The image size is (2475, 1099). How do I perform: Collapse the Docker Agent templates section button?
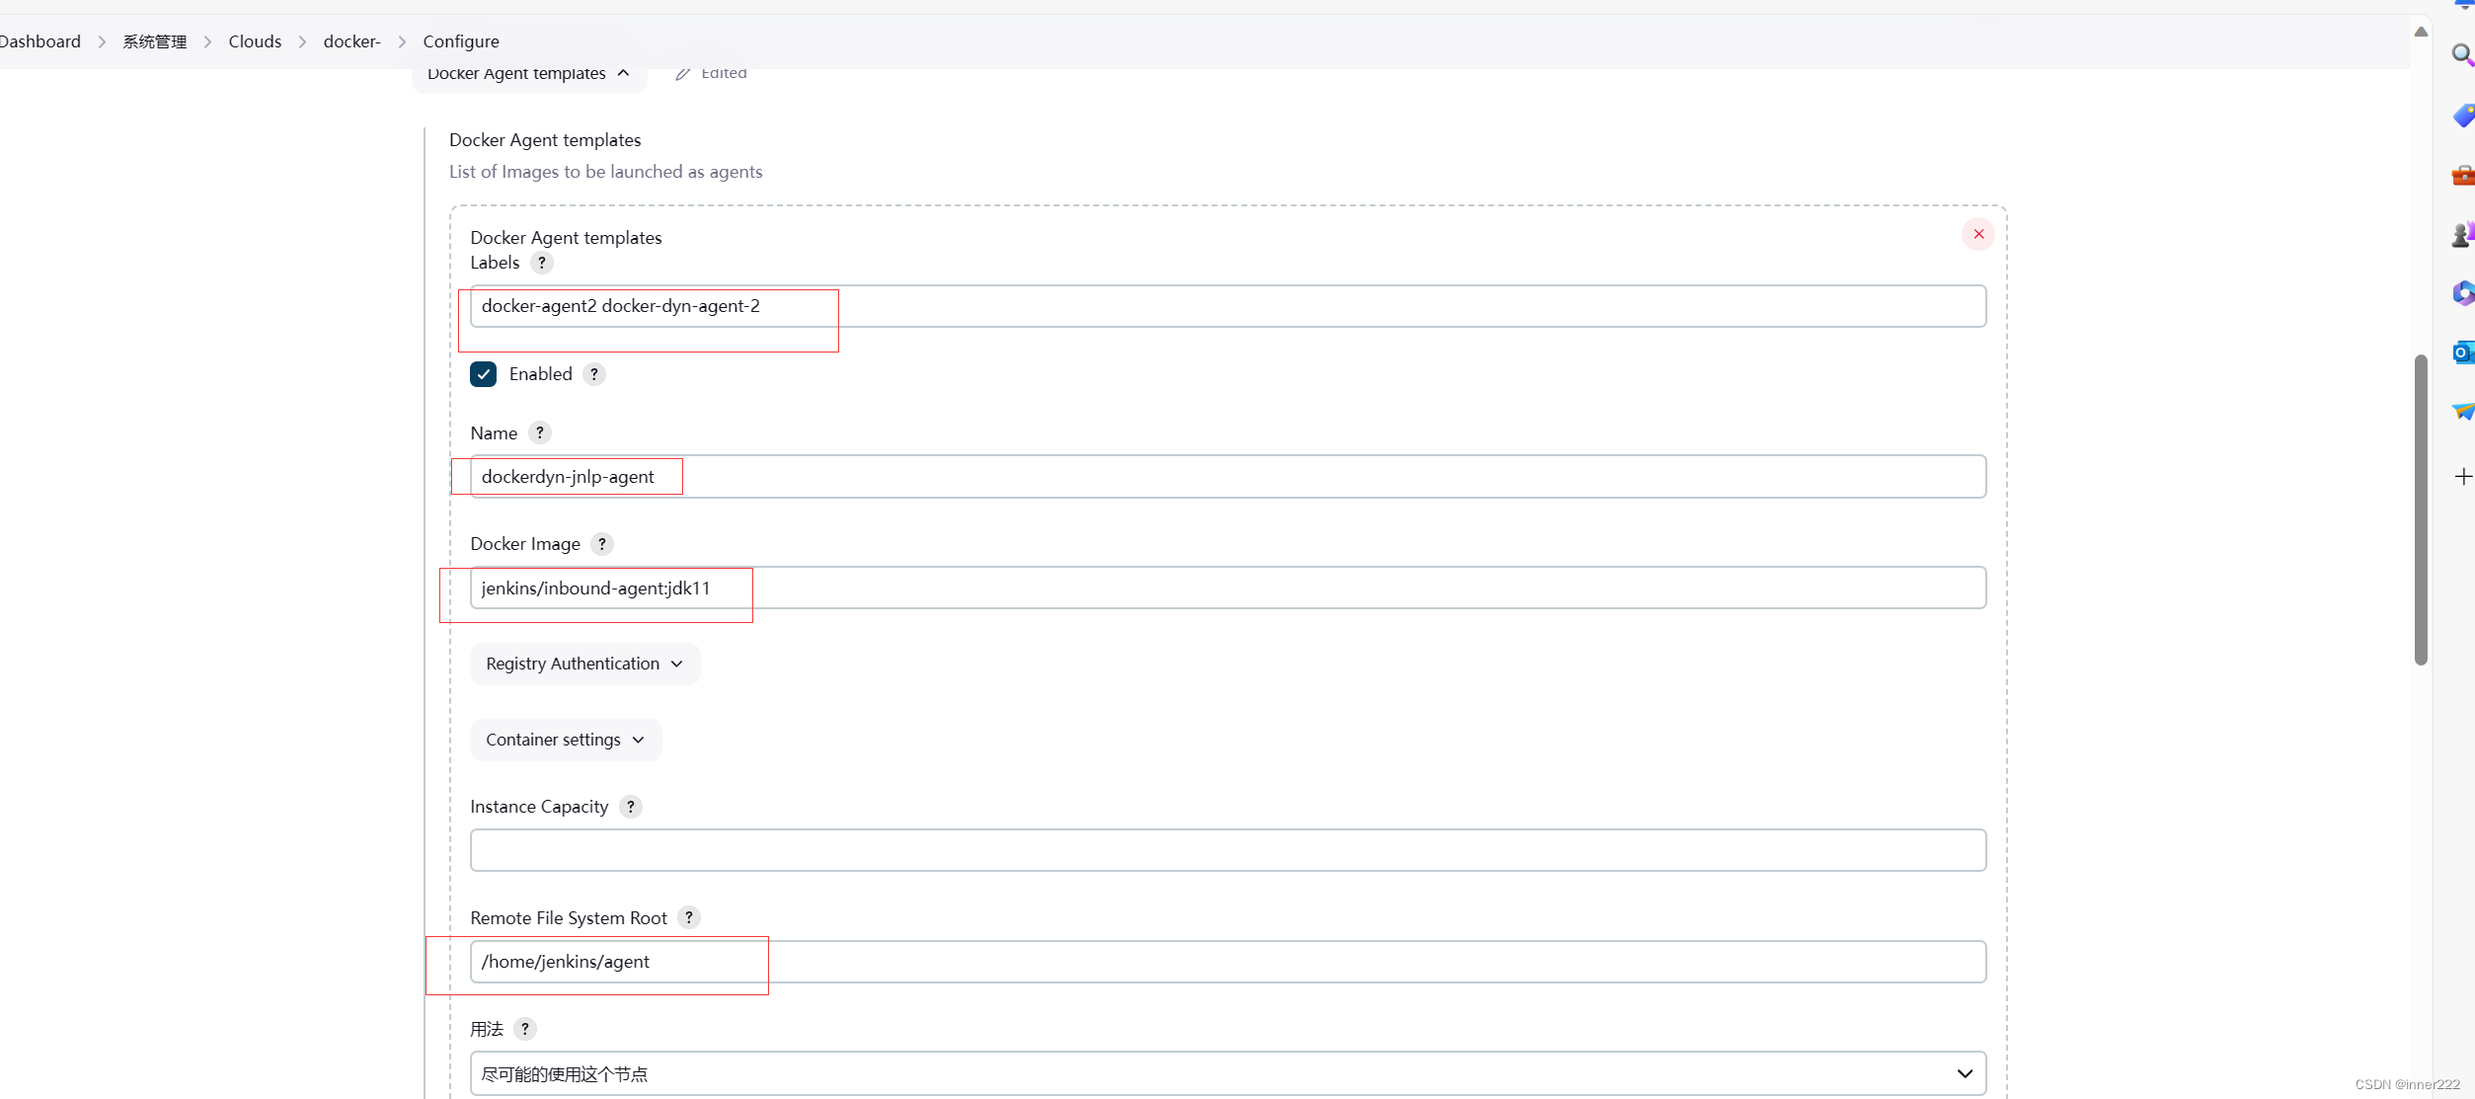coord(528,74)
